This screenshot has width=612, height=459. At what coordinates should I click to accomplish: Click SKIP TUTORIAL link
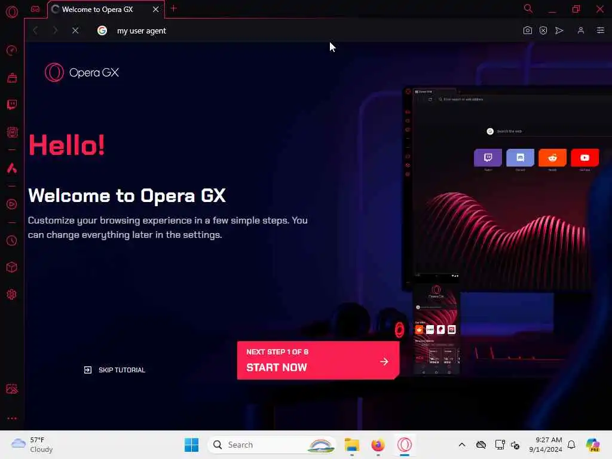[x=114, y=370]
